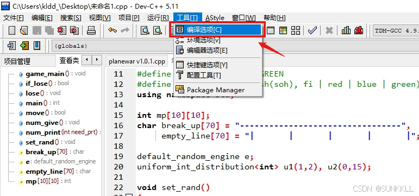Viewport: 419px width, 196px height.
Task: Click the 工具[T] menu header
Action: coord(187,18)
